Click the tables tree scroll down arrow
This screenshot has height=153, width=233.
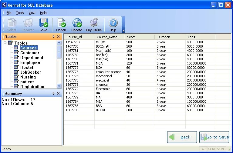(x=59, y=86)
